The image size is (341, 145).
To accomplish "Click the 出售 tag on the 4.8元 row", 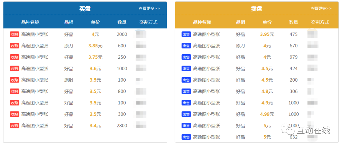I will coord(186,91).
